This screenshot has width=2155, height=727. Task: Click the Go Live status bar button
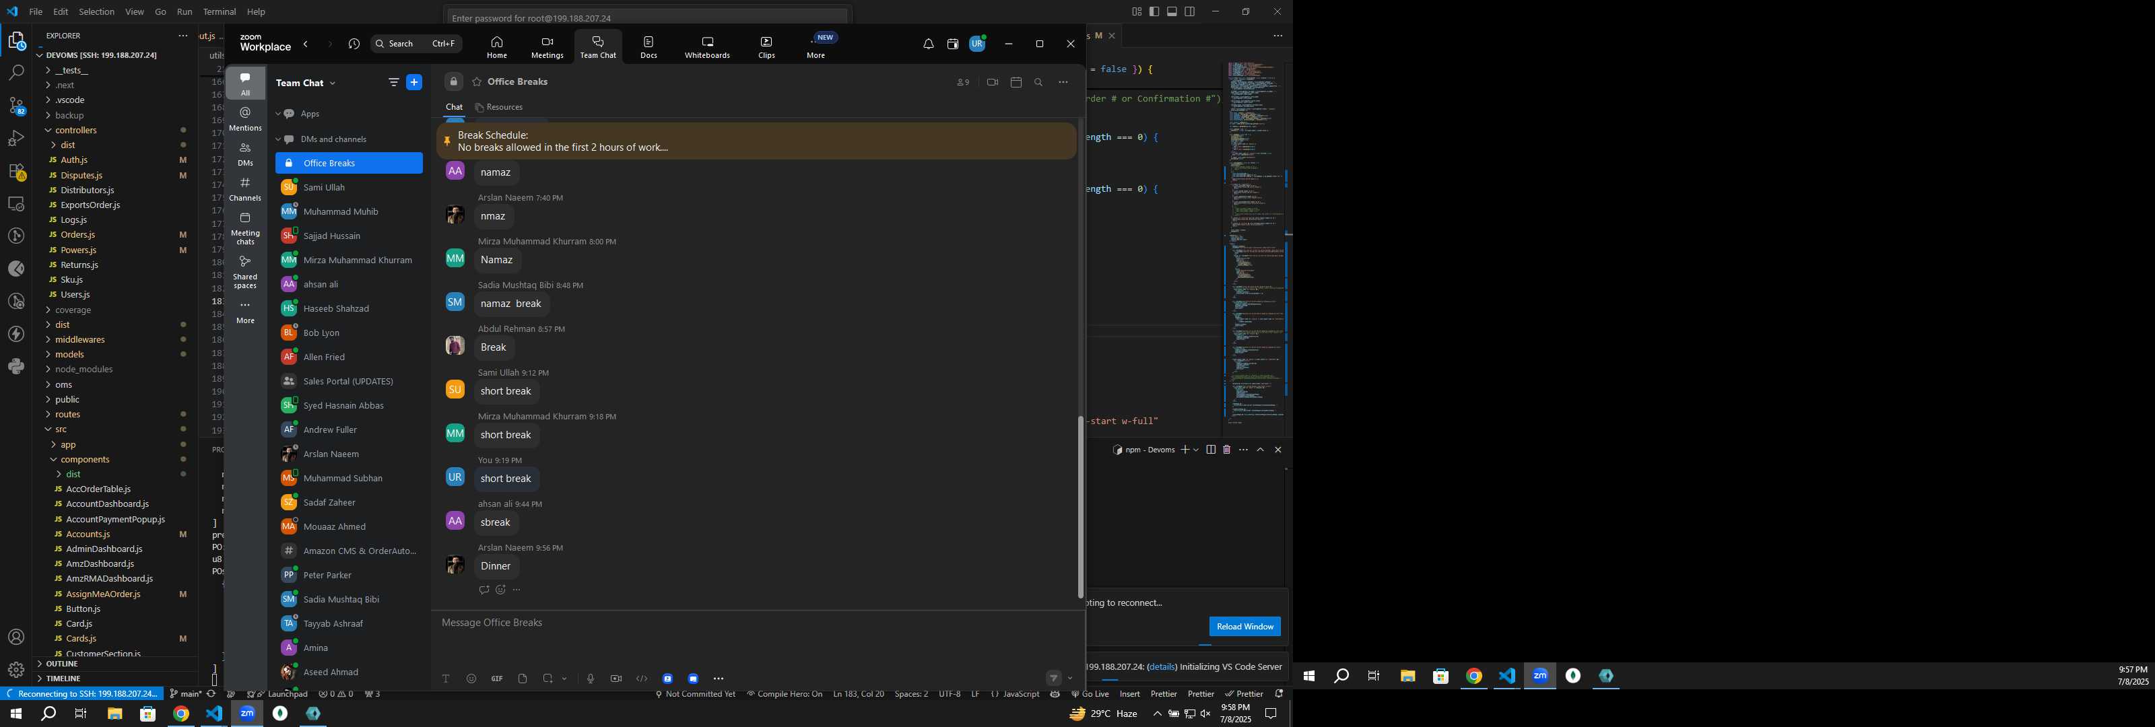[x=1090, y=695]
